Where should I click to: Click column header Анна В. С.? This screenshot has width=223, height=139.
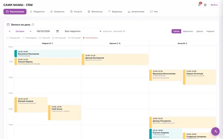point(182,43)
